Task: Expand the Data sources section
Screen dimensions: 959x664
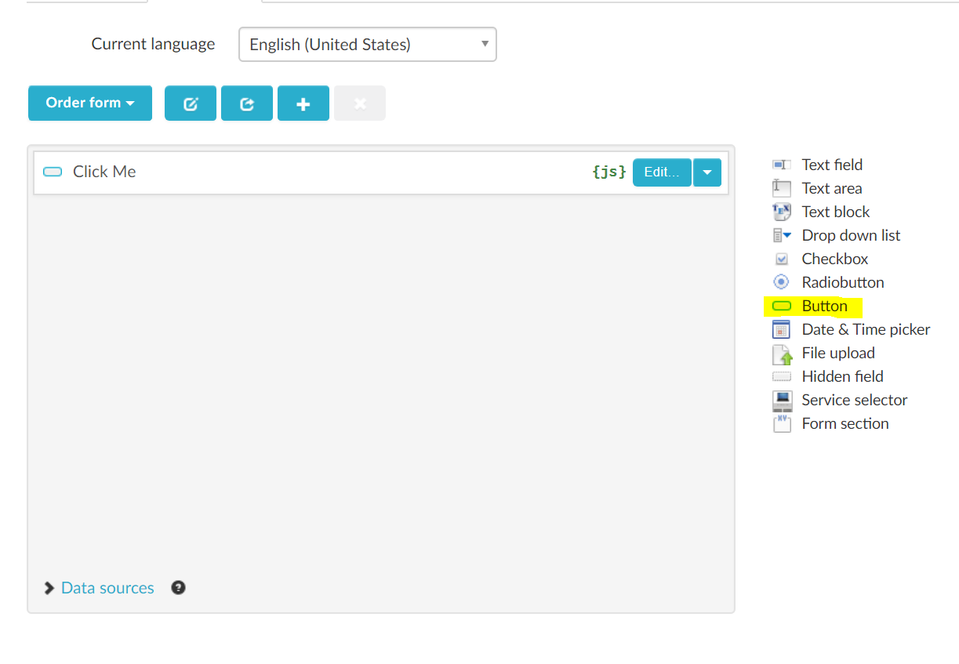Action: click(107, 587)
